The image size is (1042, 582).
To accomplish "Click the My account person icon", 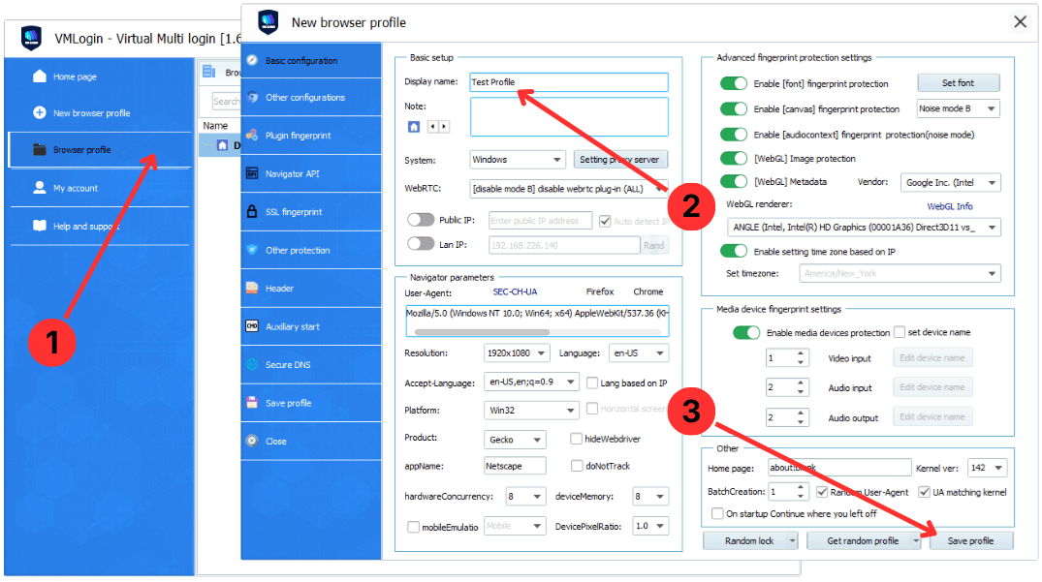I will 39,188.
